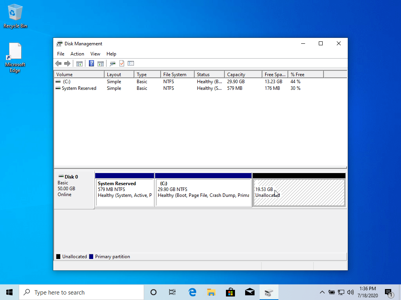Select System Reserved volume in the list

(x=79, y=88)
